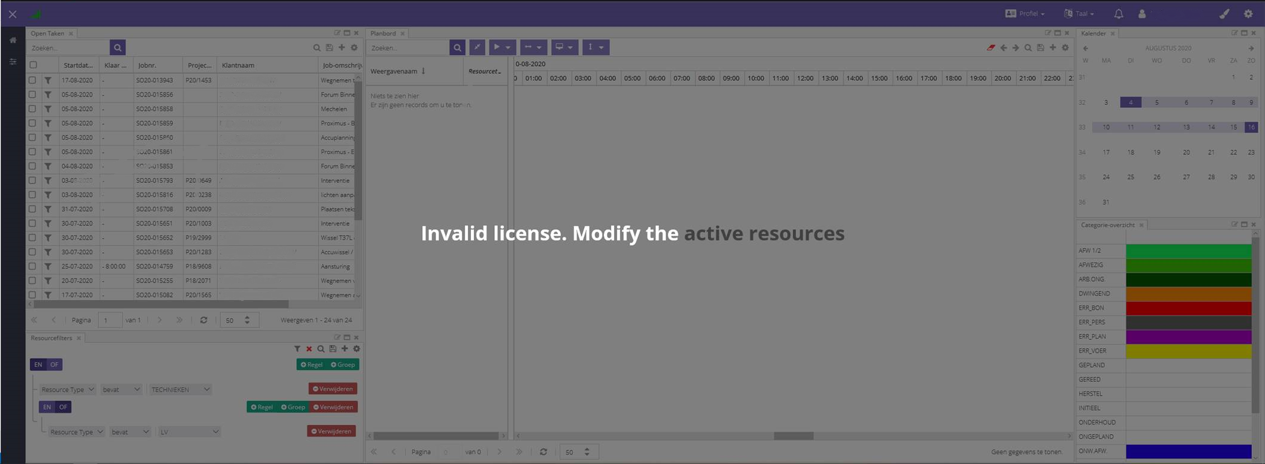
Task: Switch to the Open Taken tab
Action: (47, 34)
